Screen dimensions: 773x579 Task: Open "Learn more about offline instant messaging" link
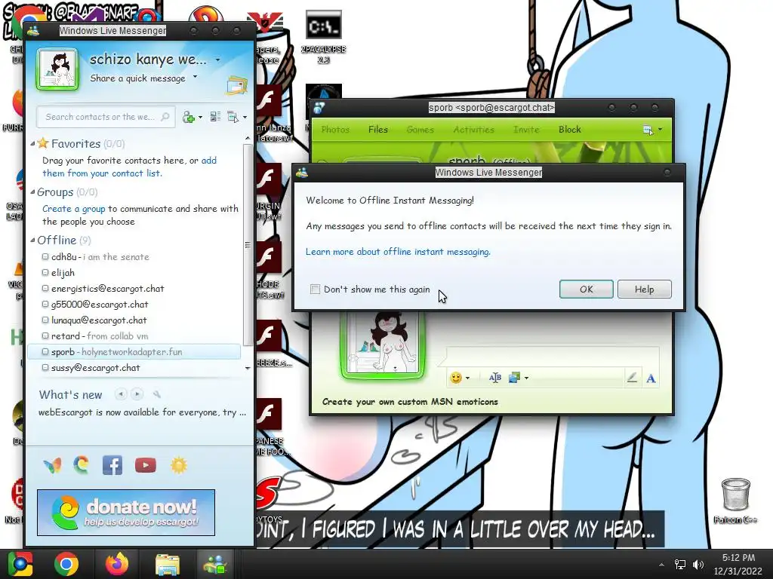coord(398,252)
